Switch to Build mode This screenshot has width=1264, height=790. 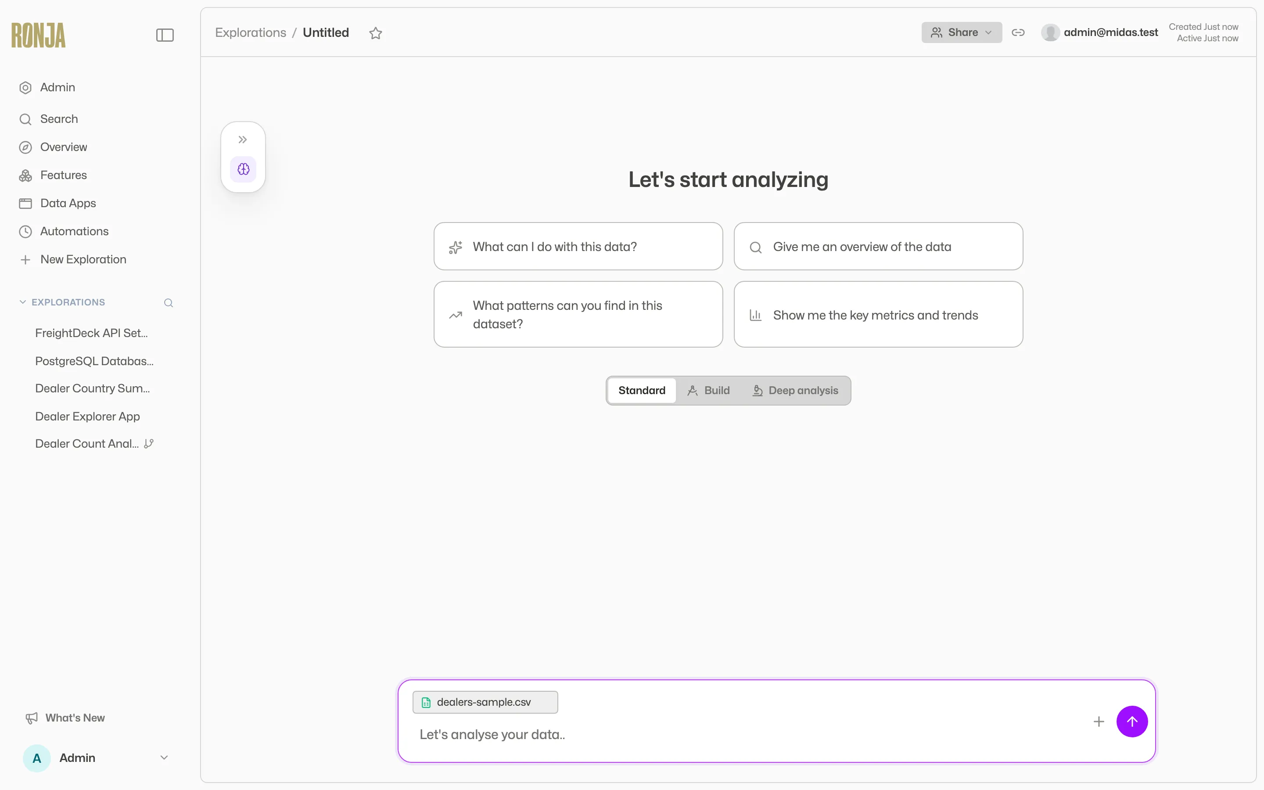coord(708,390)
